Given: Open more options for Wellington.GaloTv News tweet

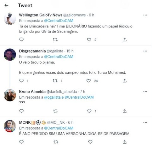Looking at the screenshot, I should 145,15.
